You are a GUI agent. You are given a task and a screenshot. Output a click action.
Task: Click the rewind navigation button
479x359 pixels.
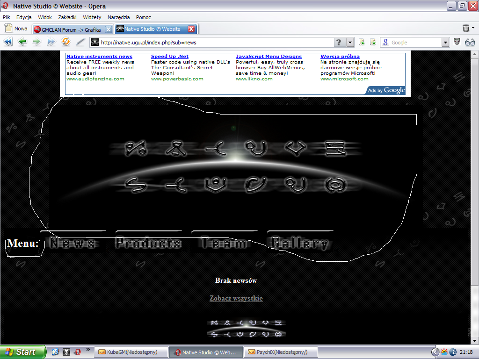click(x=8, y=42)
